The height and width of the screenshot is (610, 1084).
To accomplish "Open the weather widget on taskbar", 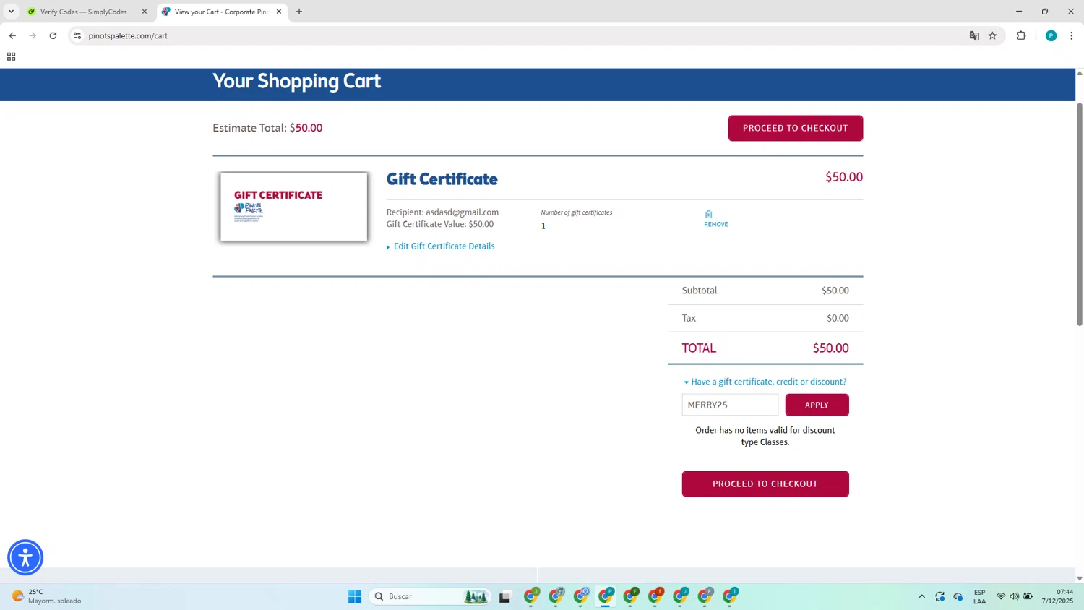I will pos(47,596).
